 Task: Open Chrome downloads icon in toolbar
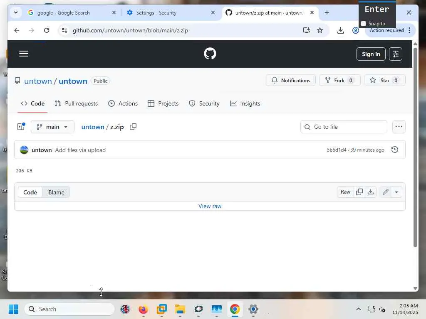340,30
